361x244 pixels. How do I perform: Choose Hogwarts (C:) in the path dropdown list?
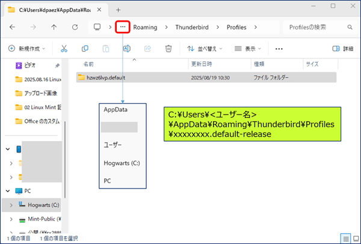[x=122, y=163]
